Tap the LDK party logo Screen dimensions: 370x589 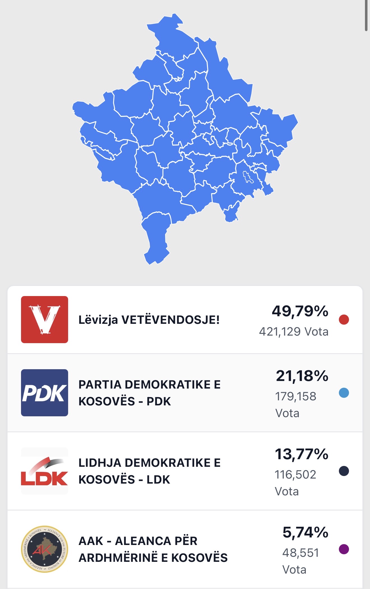(x=45, y=471)
